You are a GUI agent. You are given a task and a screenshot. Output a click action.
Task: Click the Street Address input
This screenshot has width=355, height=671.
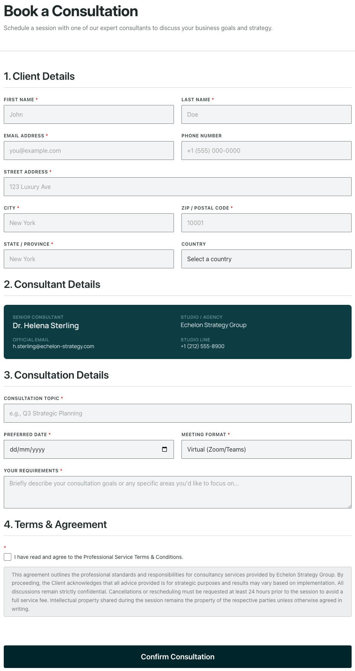pos(178,187)
